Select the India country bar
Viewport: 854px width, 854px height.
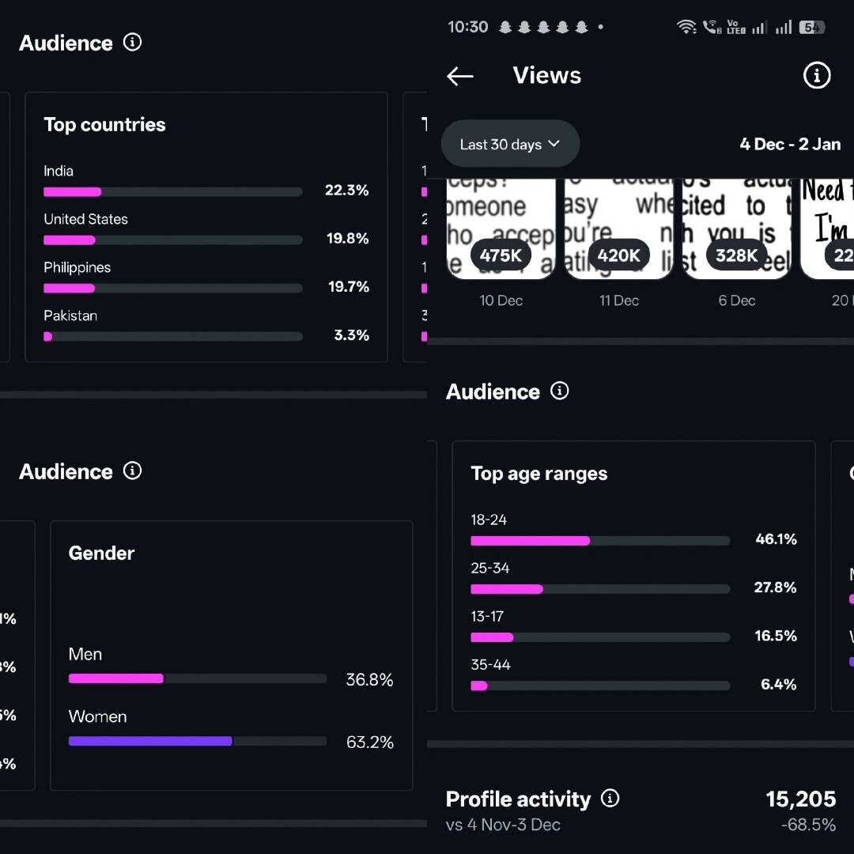172,191
